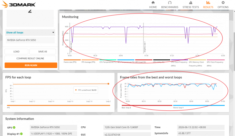
Task: Select the STRESS TESTS tab label
Action: coord(191,7)
